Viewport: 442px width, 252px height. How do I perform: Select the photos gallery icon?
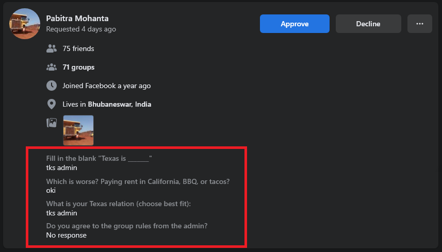(51, 123)
